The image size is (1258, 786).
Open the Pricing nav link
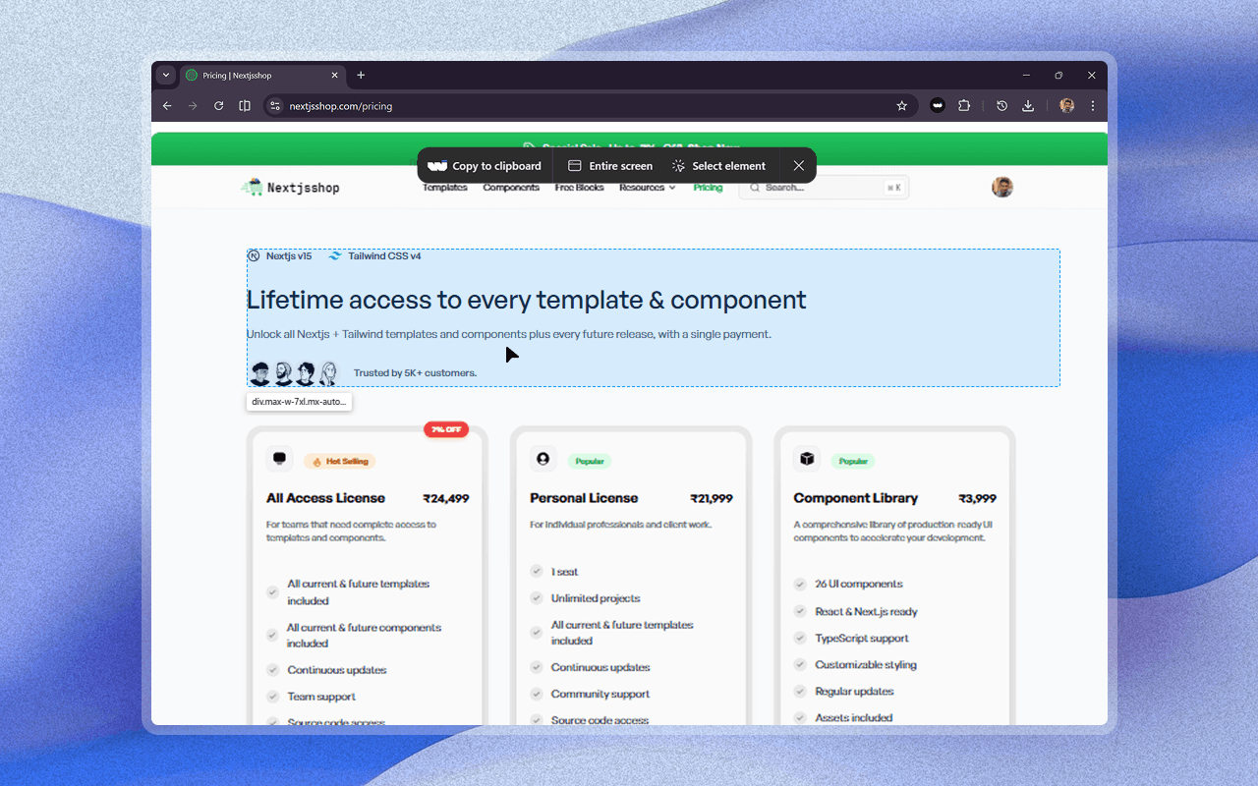pos(708,188)
